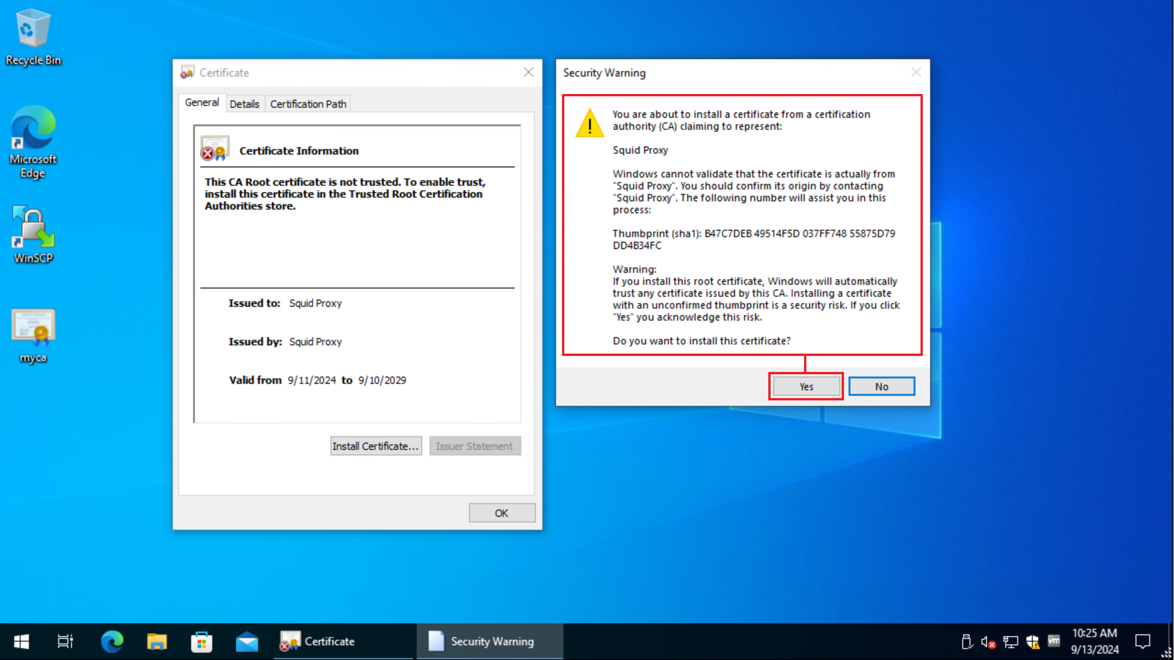Open the notification center icon
The height and width of the screenshot is (660, 1174).
[1142, 641]
